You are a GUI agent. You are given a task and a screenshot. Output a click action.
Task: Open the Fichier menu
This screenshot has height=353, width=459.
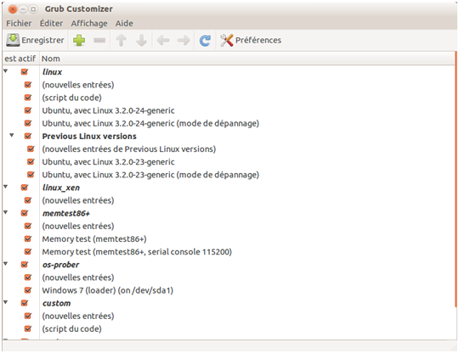click(x=19, y=24)
